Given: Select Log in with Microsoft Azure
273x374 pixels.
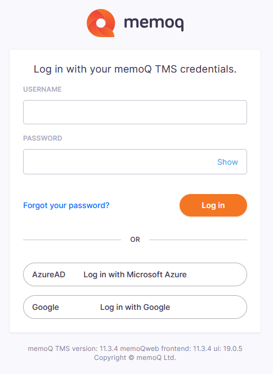Looking at the screenshot, I should coord(135,274).
